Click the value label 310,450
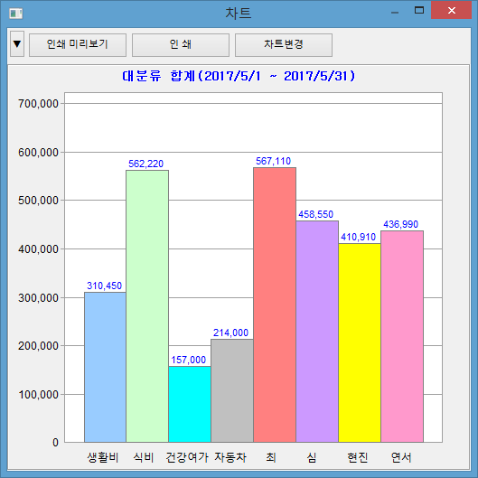The height and width of the screenshot is (478, 478). (104, 286)
